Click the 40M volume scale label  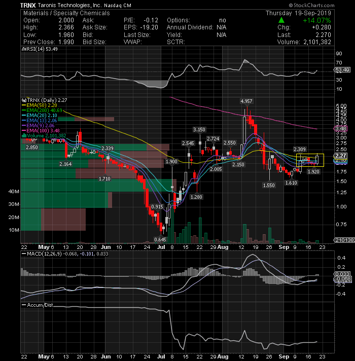click(14, 192)
